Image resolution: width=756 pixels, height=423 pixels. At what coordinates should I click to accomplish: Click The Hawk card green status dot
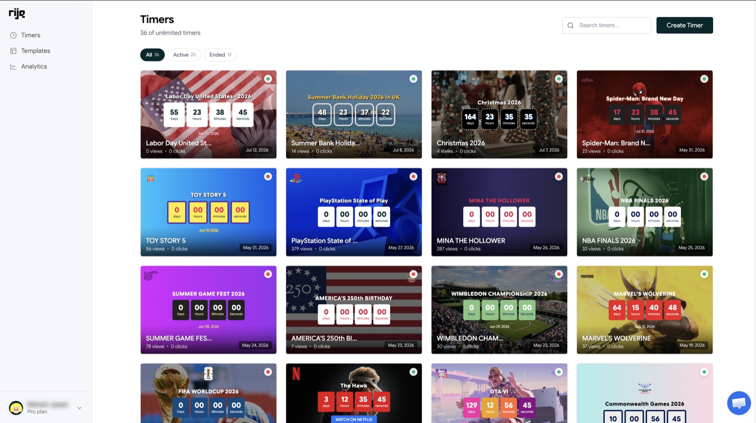[413, 372]
